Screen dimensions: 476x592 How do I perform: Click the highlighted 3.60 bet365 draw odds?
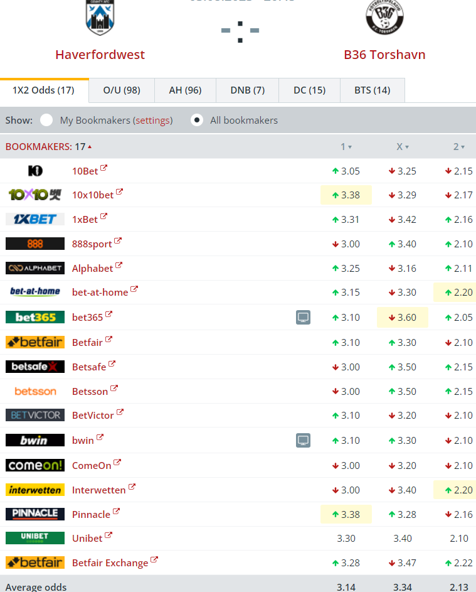[403, 318]
